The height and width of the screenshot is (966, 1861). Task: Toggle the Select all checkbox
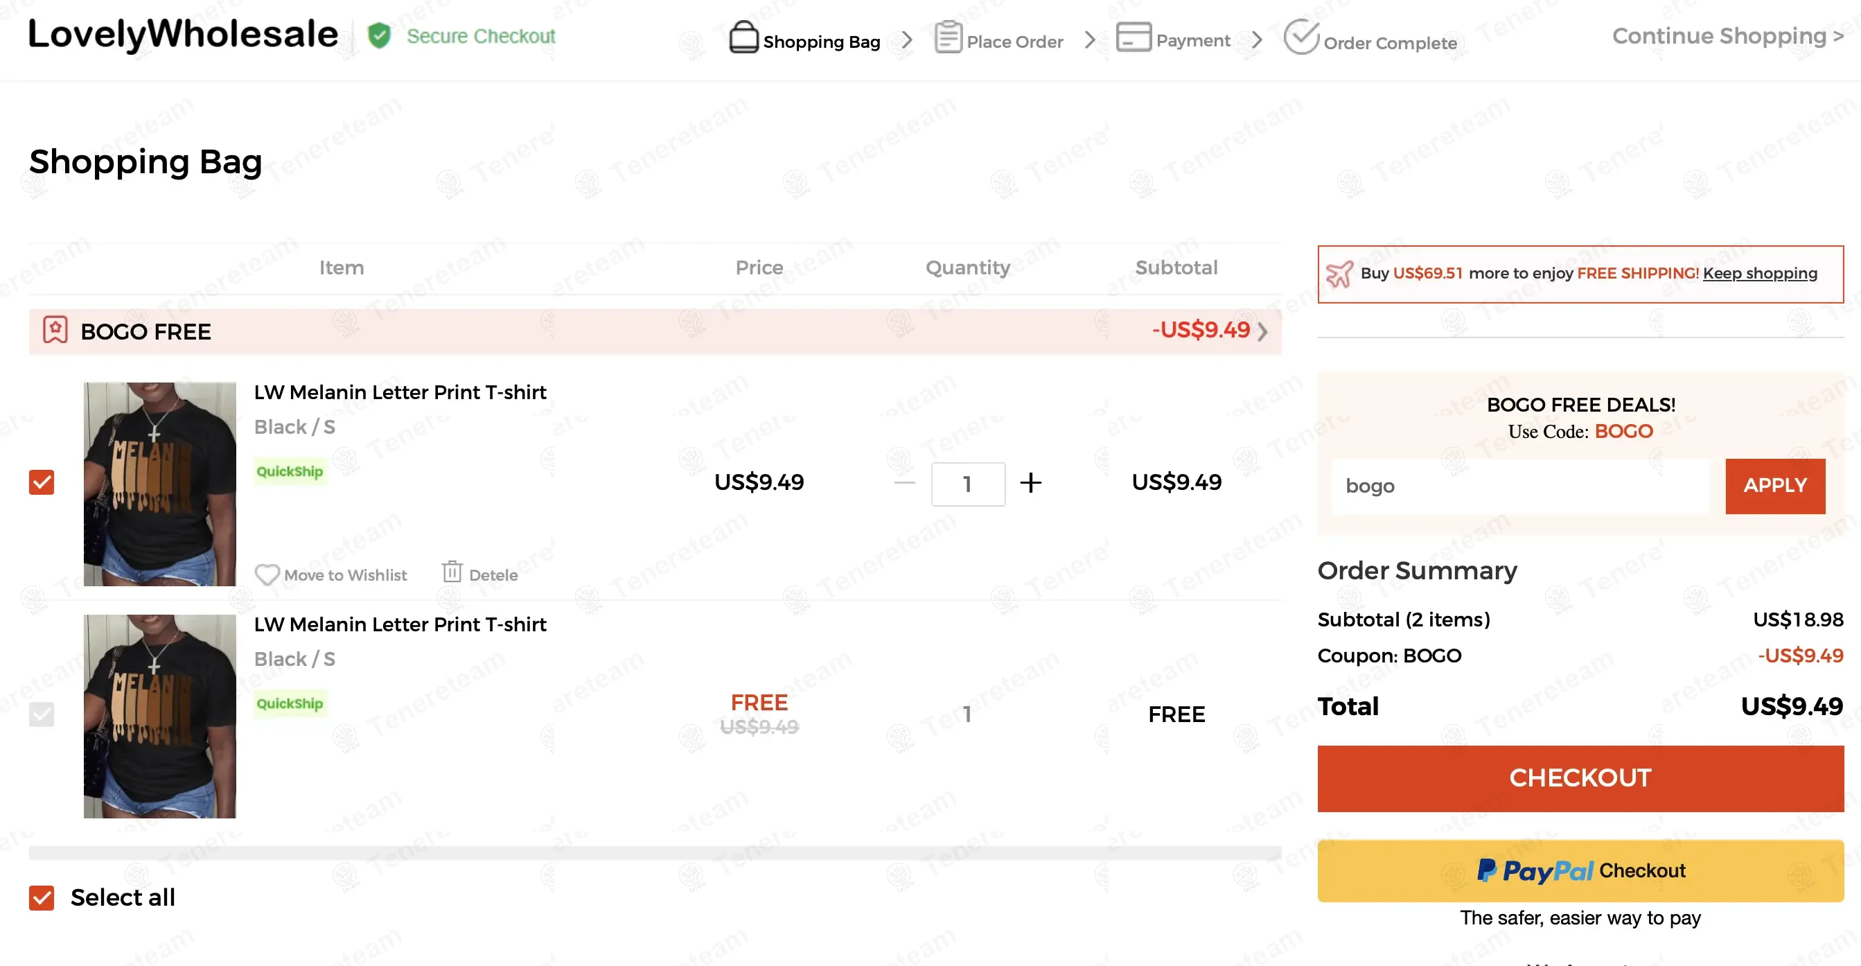[41, 897]
